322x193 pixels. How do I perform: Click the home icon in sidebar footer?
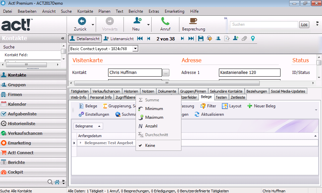tap(57, 182)
